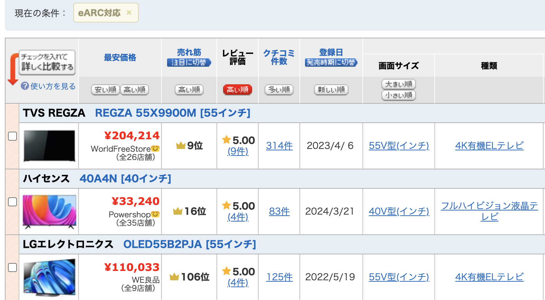The height and width of the screenshot is (300, 545).
Task: Click the クチコミ件数 column header
Action: [x=279, y=57]
